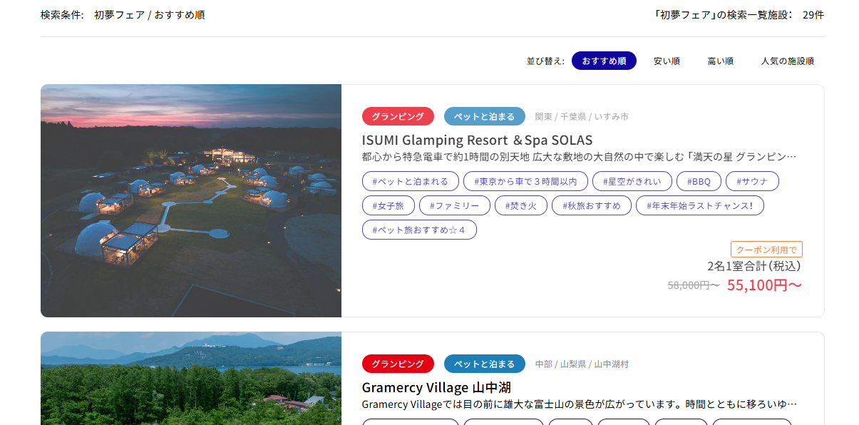Click the #焚き火 tag
This screenshot has width=859, height=425.
point(520,205)
